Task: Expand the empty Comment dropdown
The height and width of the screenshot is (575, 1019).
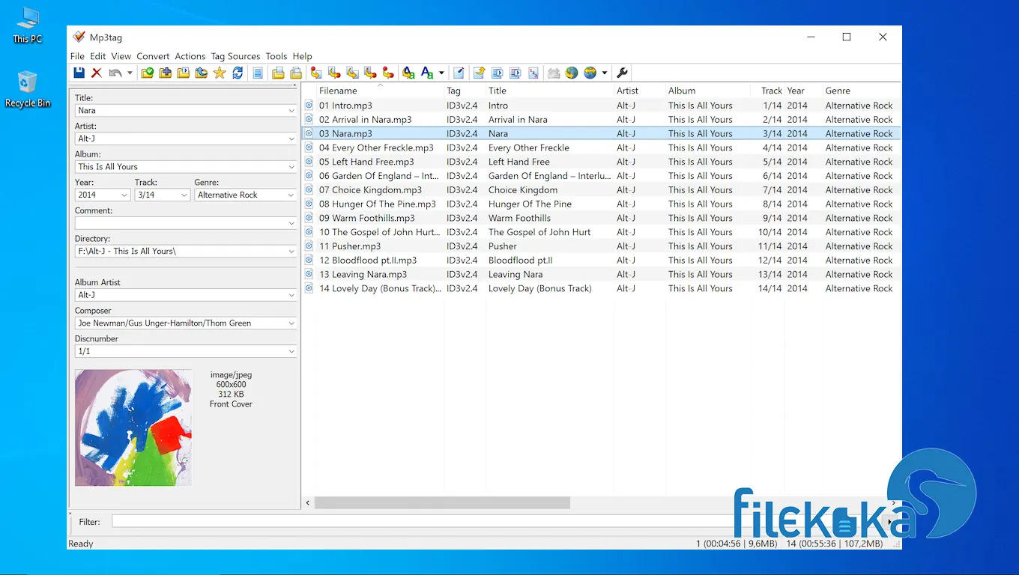Action: pos(291,223)
